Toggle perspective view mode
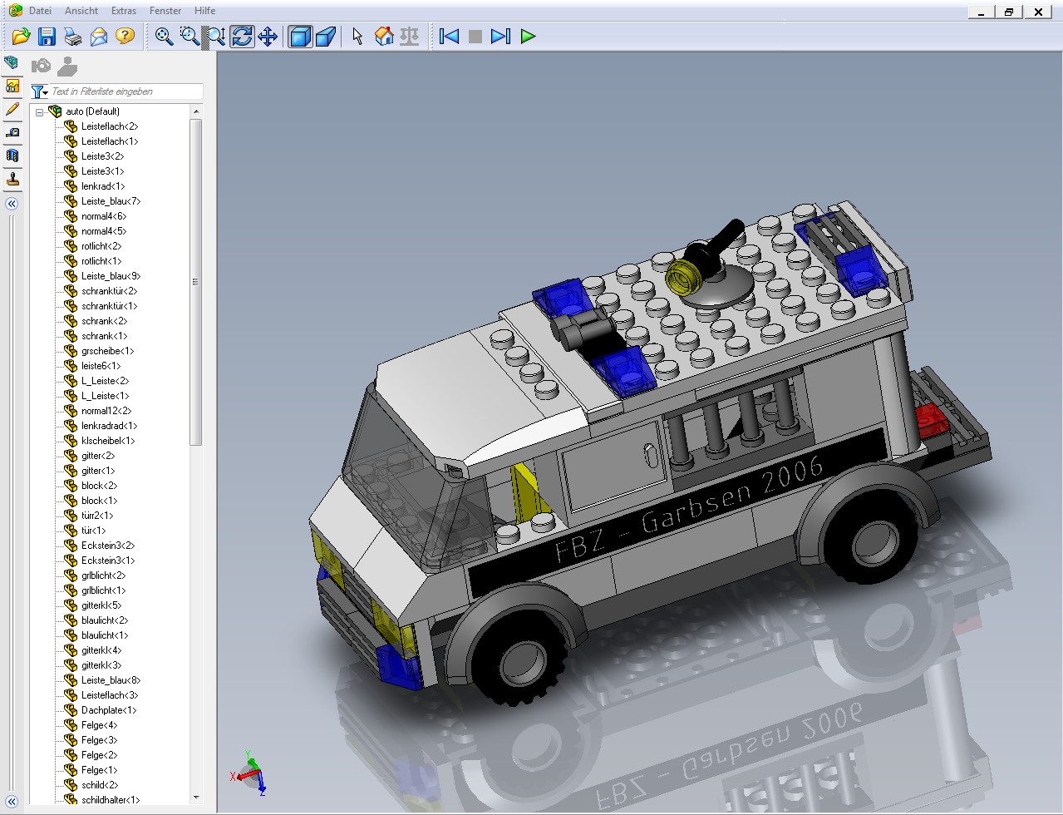The image size is (1063, 815). coord(326,37)
